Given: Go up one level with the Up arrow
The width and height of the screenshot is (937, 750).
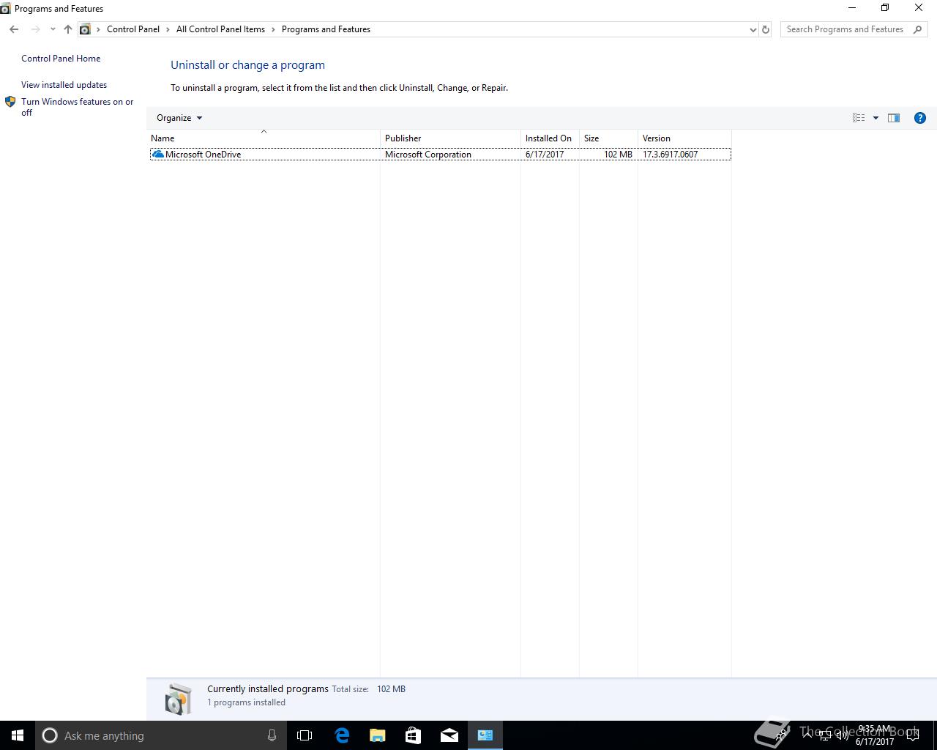Looking at the screenshot, I should [68, 29].
